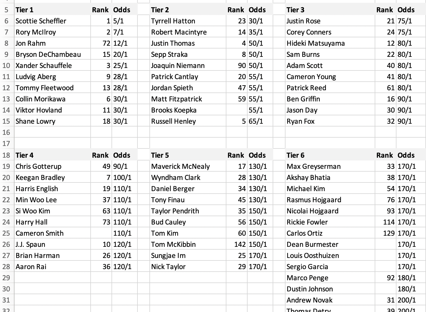
Task: Select row 28 header
Action: click(x=6, y=267)
